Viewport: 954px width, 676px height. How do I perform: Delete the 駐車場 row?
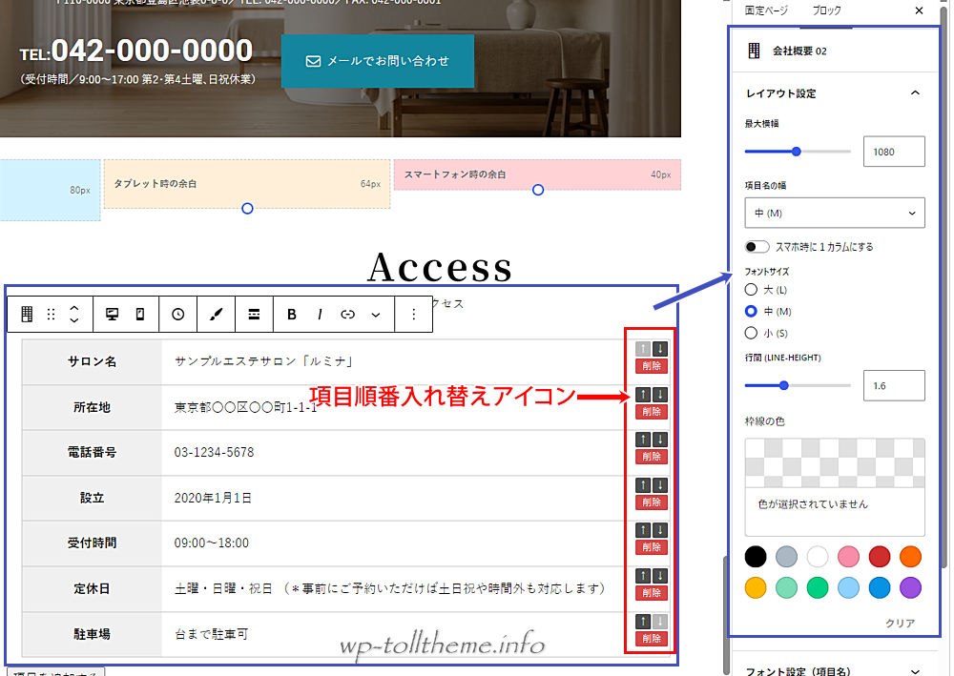coord(652,638)
